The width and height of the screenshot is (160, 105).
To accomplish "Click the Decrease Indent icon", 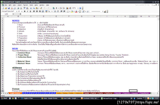I will 61,11.
